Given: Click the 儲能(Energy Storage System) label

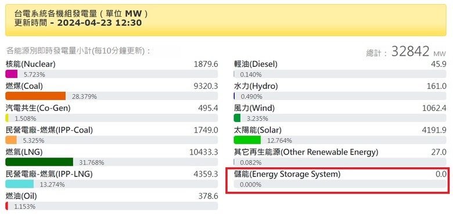Looking at the screenshot, I should tap(287, 174).
